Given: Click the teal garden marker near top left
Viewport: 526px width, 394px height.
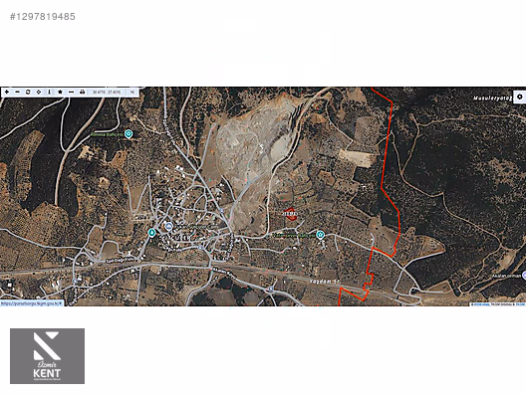Looking at the screenshot, I should click(129, 134).
